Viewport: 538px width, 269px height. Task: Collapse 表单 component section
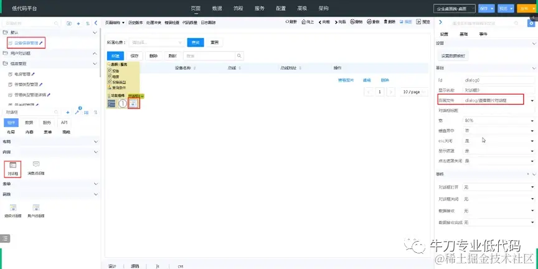[x=96, y=184]
